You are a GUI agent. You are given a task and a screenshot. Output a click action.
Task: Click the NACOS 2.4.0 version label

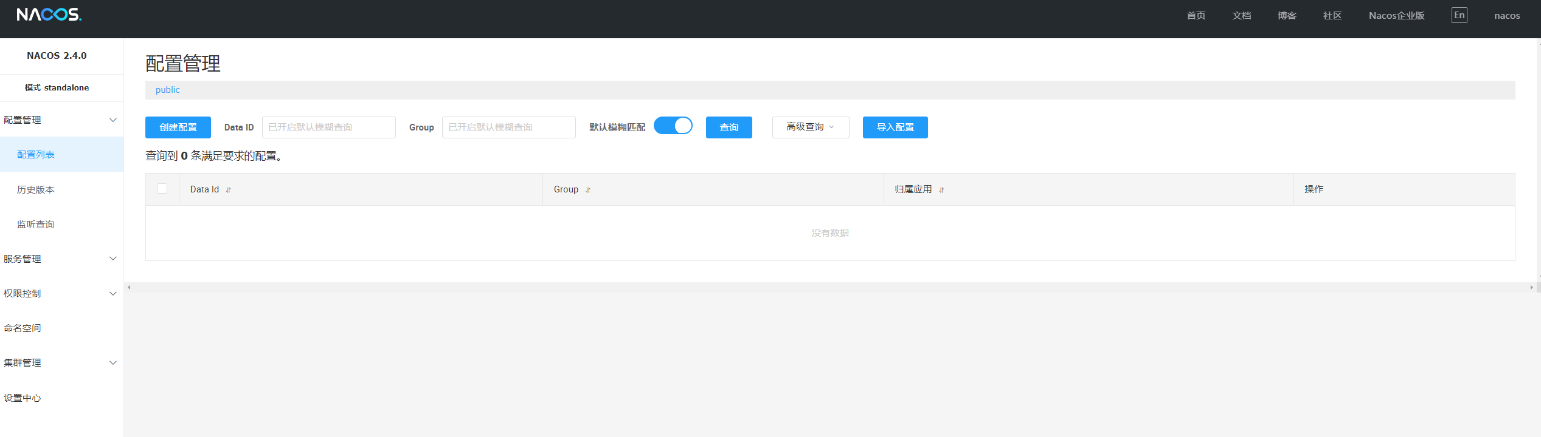tap(57, 55)
